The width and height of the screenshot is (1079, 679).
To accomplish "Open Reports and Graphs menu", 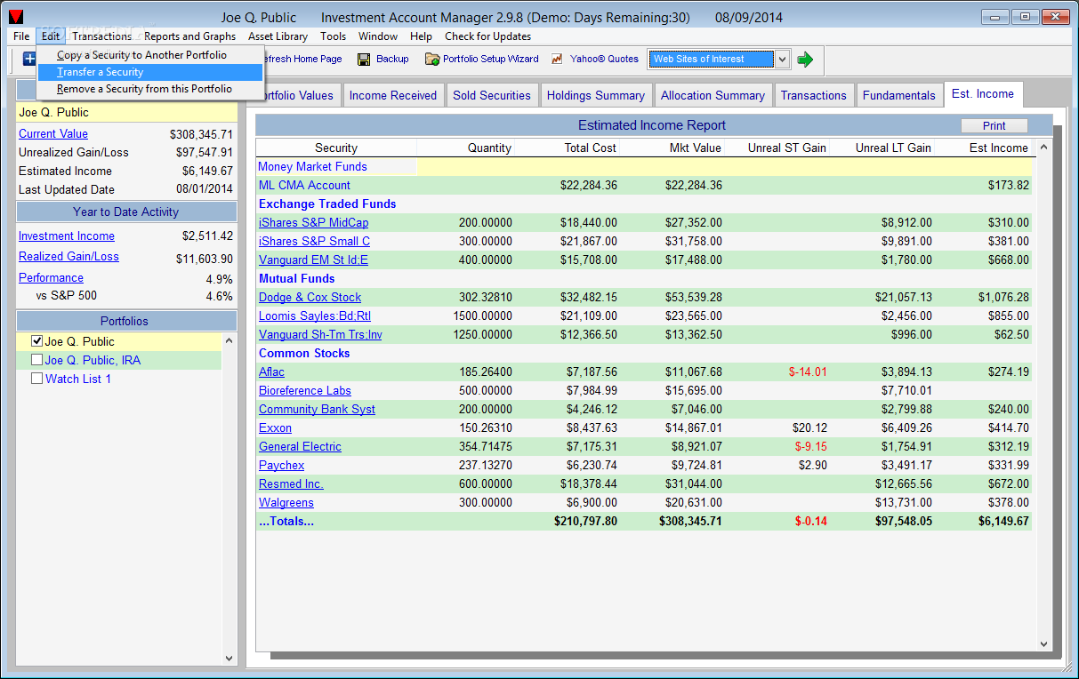I will tap(190, 36).
